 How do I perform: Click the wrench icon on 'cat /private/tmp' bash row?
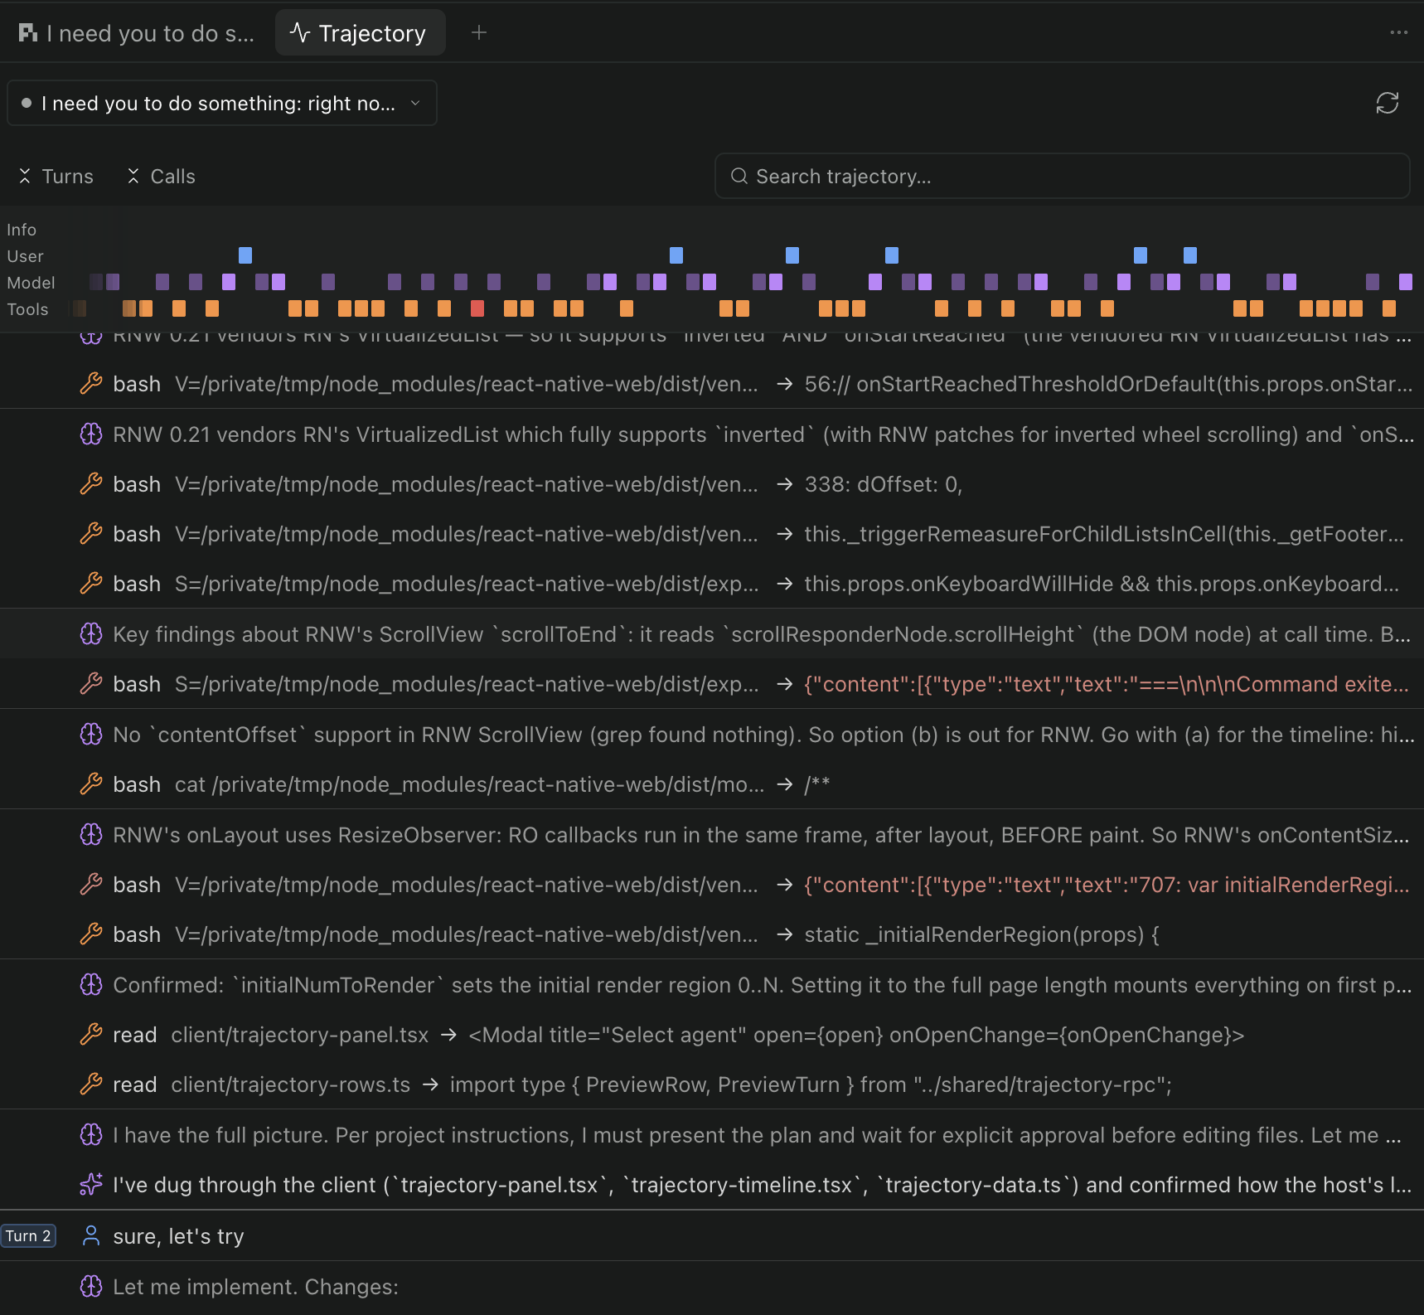pos(91,784)
